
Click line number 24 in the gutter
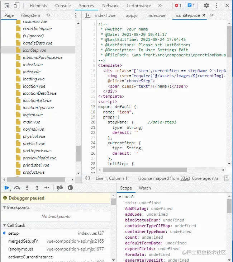[x=93, y=143]
